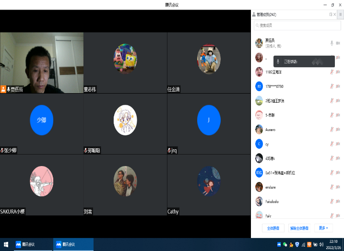Toggle host 贾伍员's microphone in member list
The height and width of the screenshot is (251, 344).
coord(332,43)
